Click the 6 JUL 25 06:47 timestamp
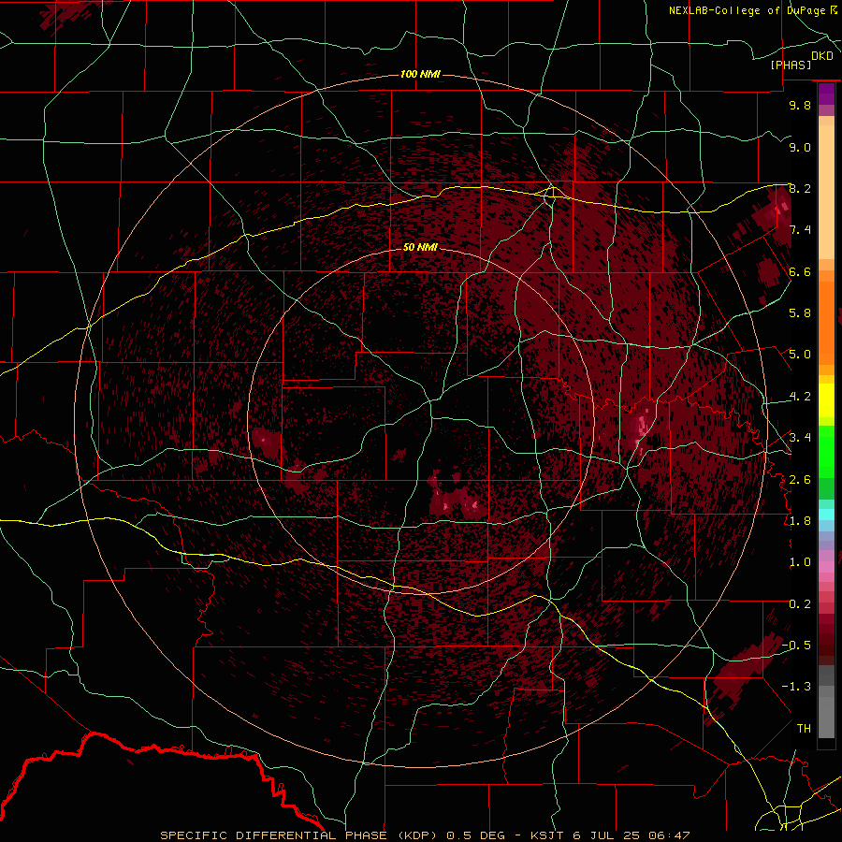 point(631,835)
